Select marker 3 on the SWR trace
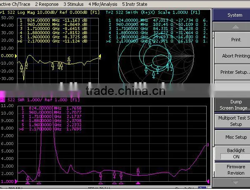The width and height of the screenshot is (250, 190). 100,176
